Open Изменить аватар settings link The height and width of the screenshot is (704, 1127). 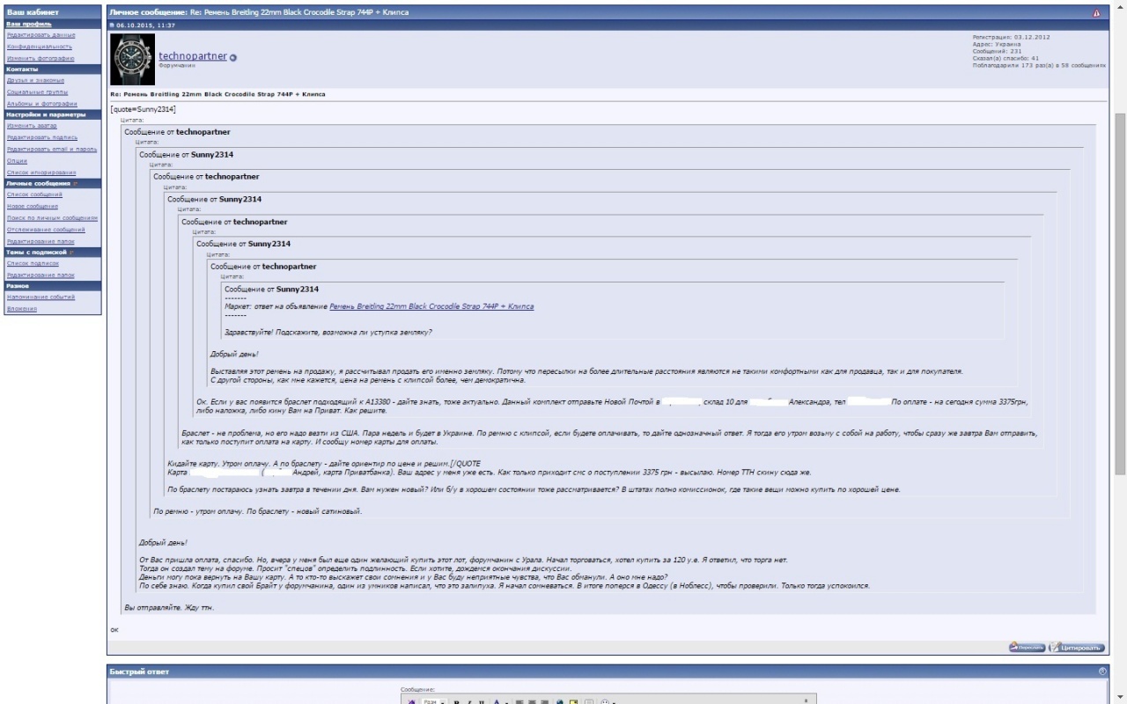pyautogui.click(x=31, y=126)
